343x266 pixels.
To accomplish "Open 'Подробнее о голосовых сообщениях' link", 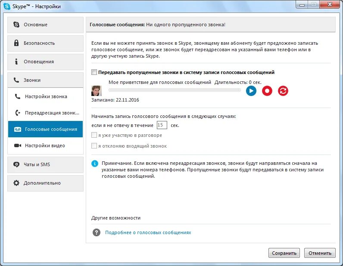I will click(148, 232).
